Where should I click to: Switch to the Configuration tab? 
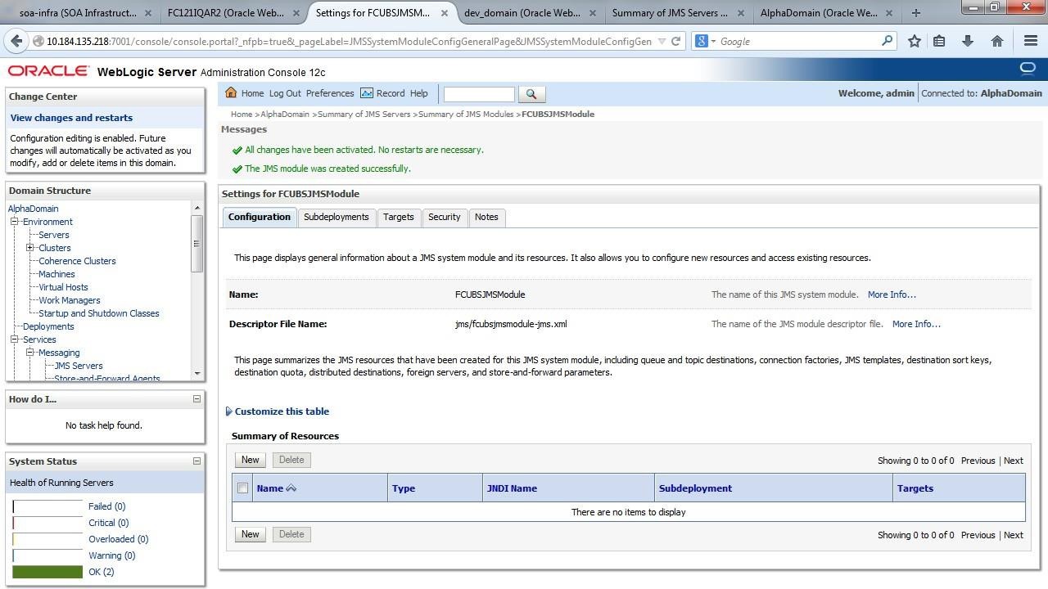pyautogui.click(x=260, y=217)
